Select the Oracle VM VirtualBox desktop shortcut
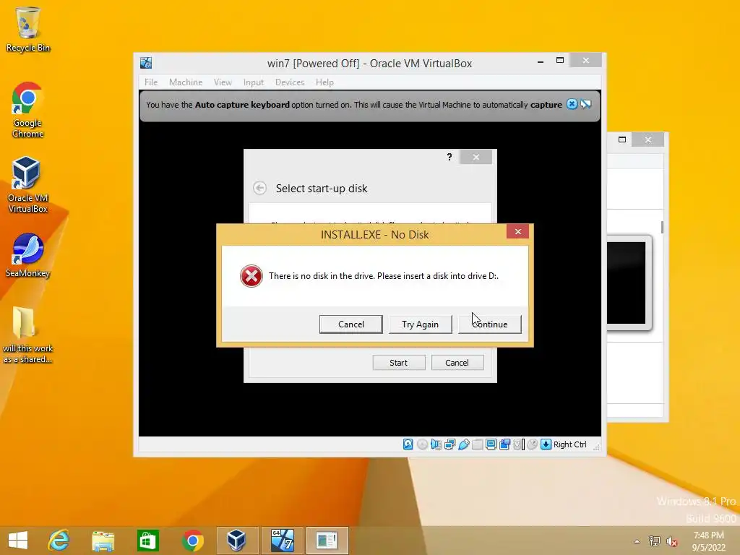The width and height of the screenshot is (740, 555). [27, 184]
